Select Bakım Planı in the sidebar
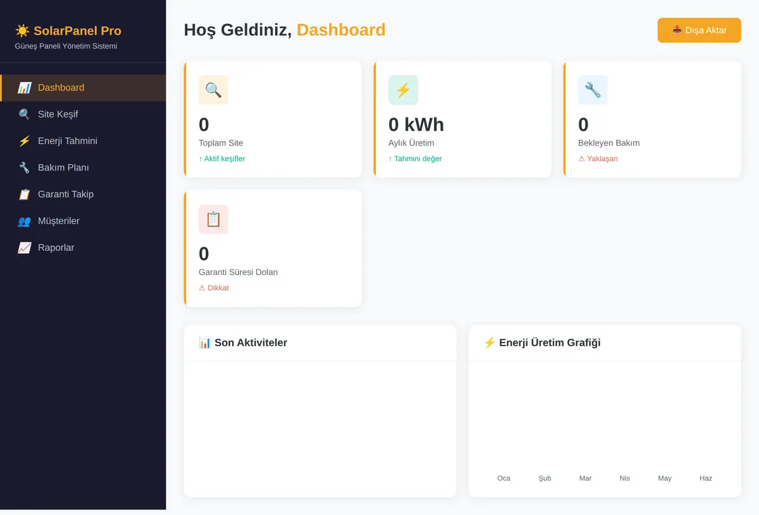 (x=83, y=167)
